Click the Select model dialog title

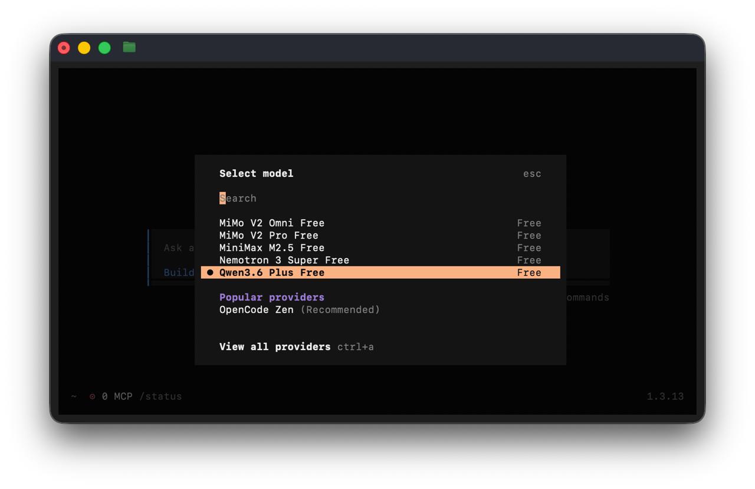pos(257,173)
